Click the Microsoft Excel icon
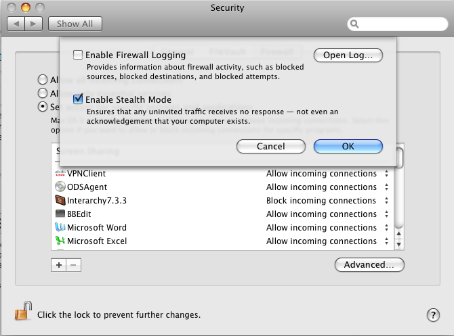454x336 pixels. click(60, 241)
